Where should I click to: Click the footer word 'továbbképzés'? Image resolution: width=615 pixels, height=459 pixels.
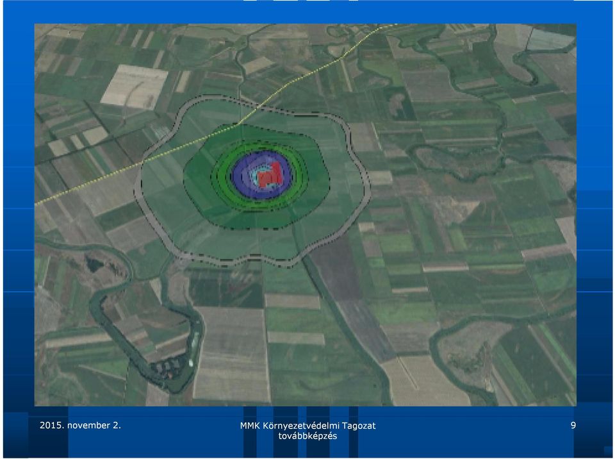tap(308, 436)
